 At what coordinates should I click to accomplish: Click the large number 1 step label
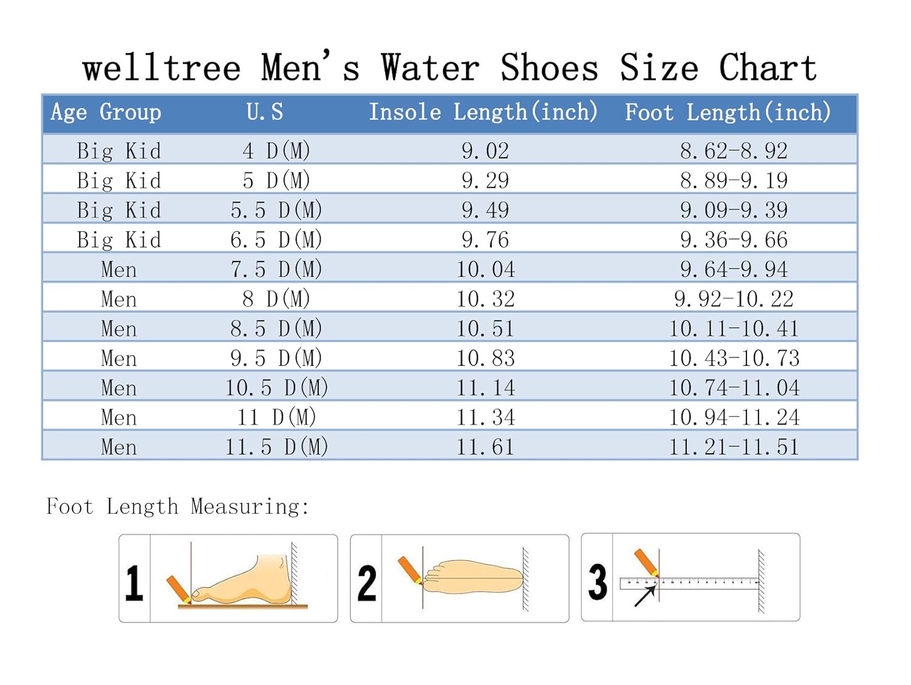(134, 583)
